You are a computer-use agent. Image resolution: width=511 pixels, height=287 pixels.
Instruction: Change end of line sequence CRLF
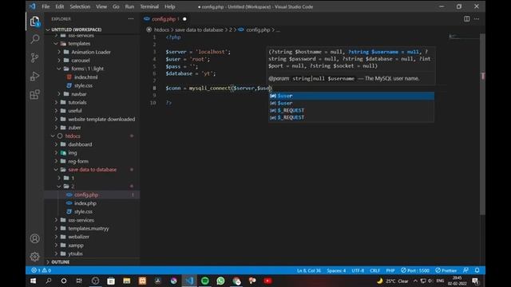coord(374,270)
